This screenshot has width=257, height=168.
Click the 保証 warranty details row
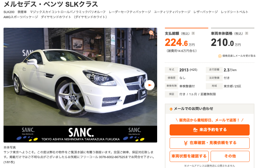[190, 94]
